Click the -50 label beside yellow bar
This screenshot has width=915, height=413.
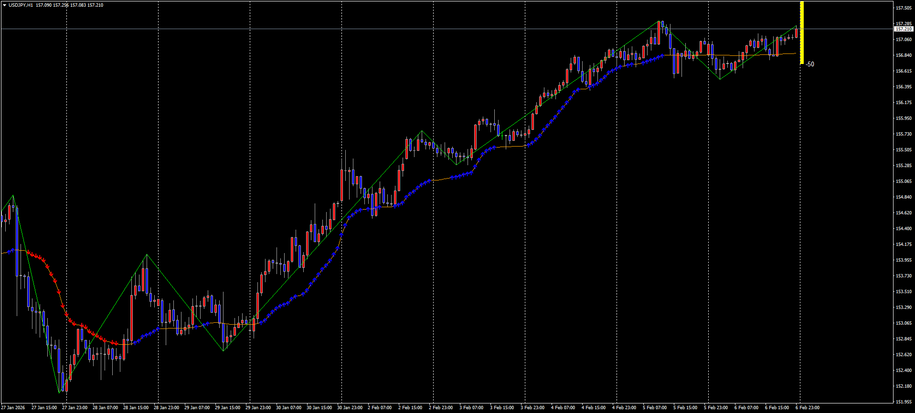[x=810, y=64]
